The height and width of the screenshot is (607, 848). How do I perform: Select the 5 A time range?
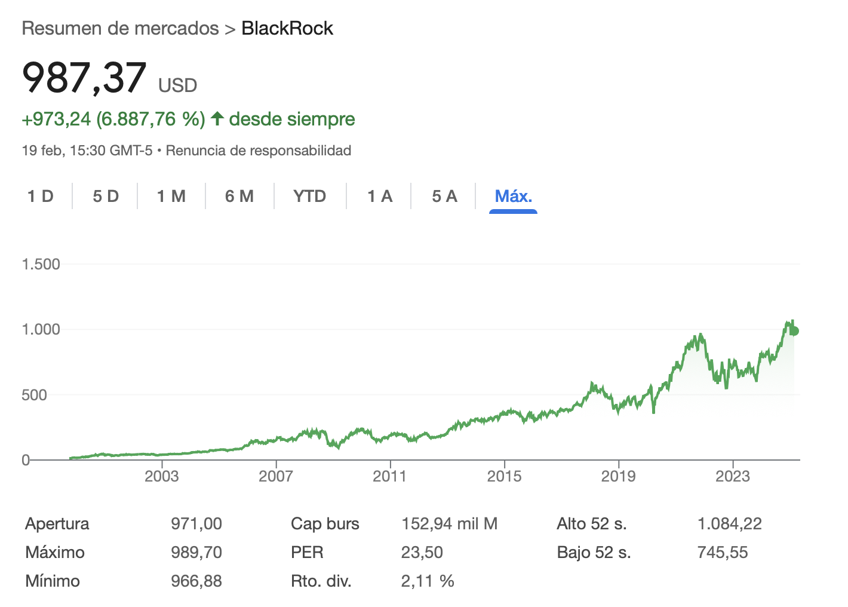[x=444, y=196]
